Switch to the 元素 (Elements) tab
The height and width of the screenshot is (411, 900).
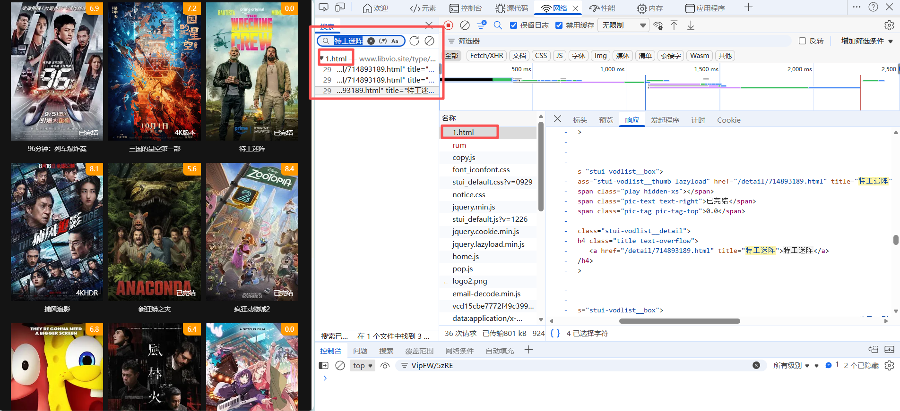click(x=423, y=8)
